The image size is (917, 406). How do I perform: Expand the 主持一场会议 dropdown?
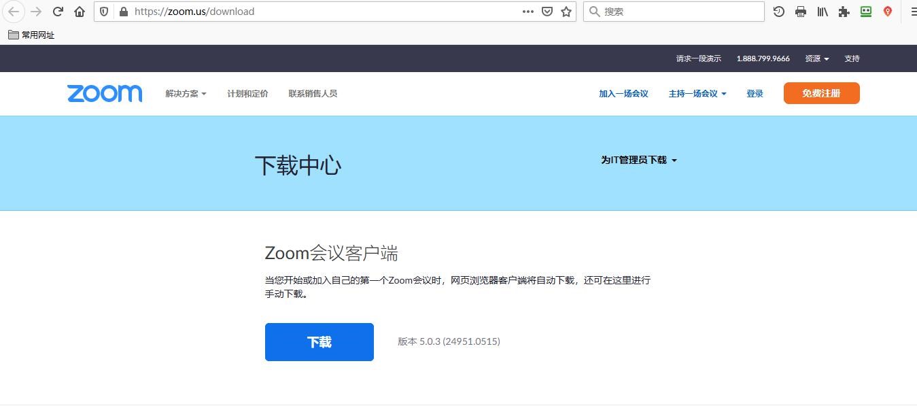(x=697, y=94)
